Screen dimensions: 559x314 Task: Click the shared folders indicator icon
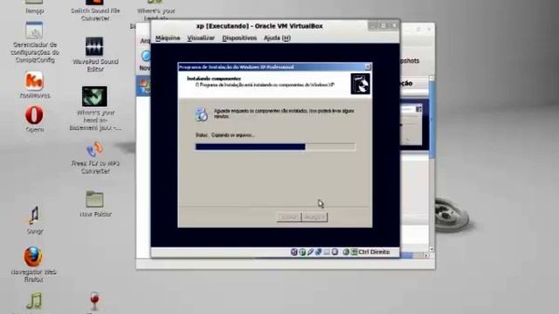(327, 252)
